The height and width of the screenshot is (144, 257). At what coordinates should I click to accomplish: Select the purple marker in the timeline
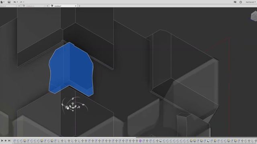tap(140, 141)
